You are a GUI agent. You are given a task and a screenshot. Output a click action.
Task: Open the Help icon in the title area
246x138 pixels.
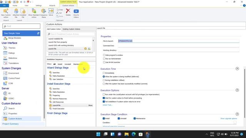pyautogui.click(x=244, y=5)
